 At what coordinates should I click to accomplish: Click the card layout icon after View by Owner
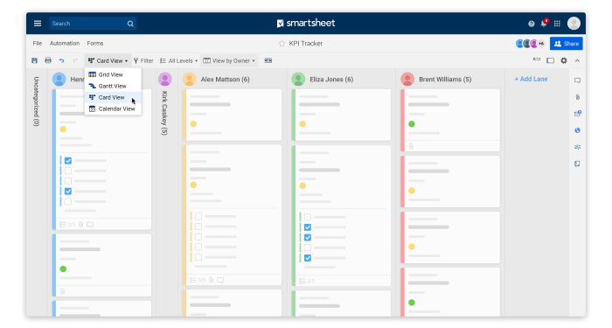tap(268, 60)
